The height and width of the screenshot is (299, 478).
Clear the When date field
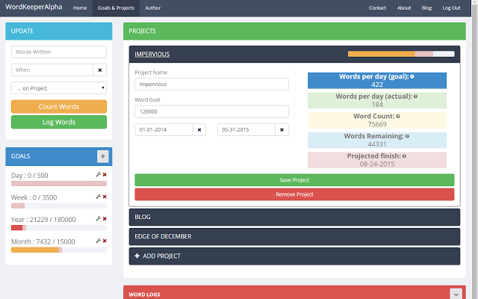coord(101,70)
